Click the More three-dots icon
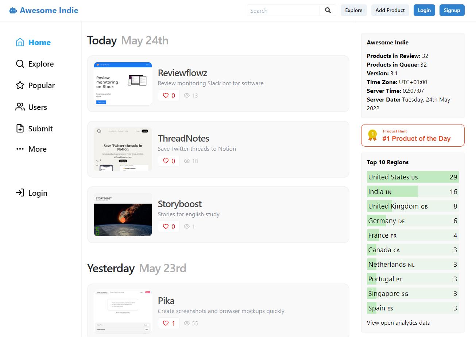476x337 pixels. coord(20,149)
